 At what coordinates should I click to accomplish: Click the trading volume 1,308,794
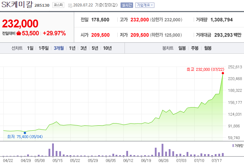[222, 20]
